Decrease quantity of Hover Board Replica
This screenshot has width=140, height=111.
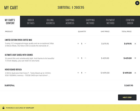click(85, 73)
